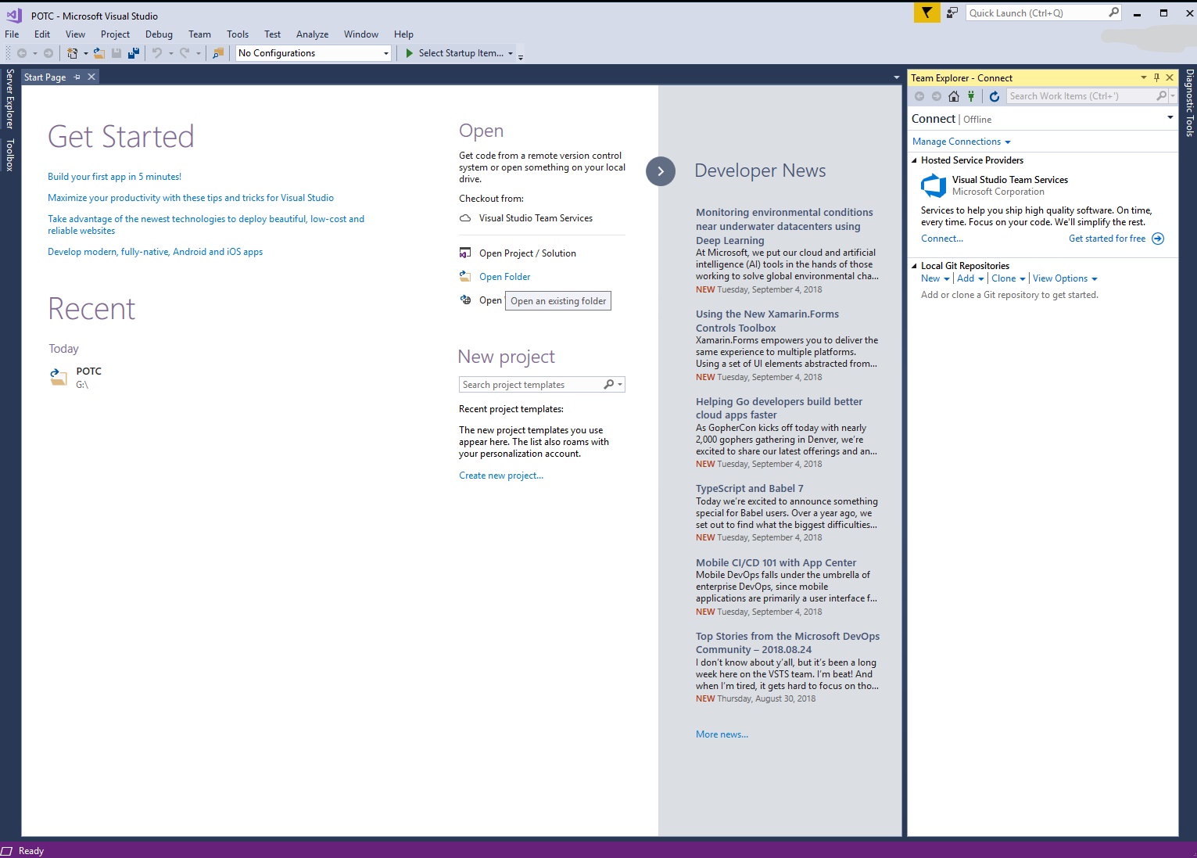Open the File menu

click(12, 34)
